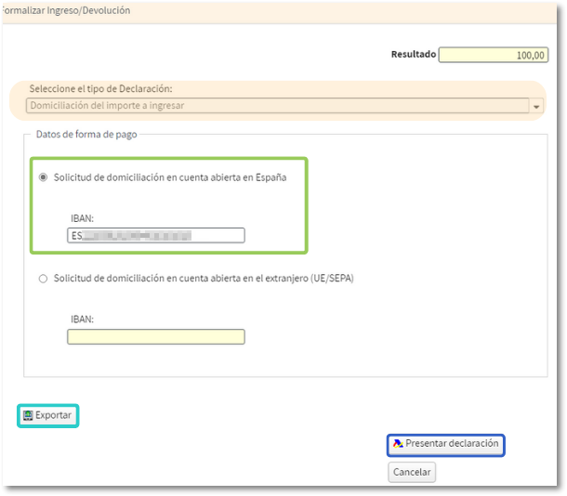The height and width of the screenshot is (496, 567).
Task: Click the IBAN label above the foreign account field
Action: pos(81,319)
